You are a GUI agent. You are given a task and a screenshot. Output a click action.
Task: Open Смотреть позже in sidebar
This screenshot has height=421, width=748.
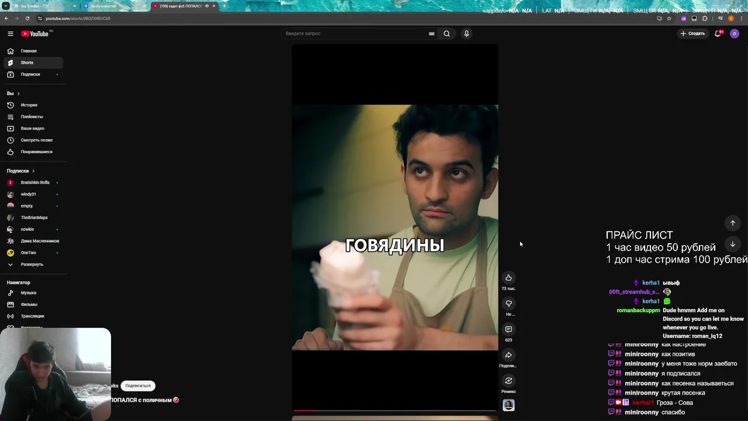[34, 140]
